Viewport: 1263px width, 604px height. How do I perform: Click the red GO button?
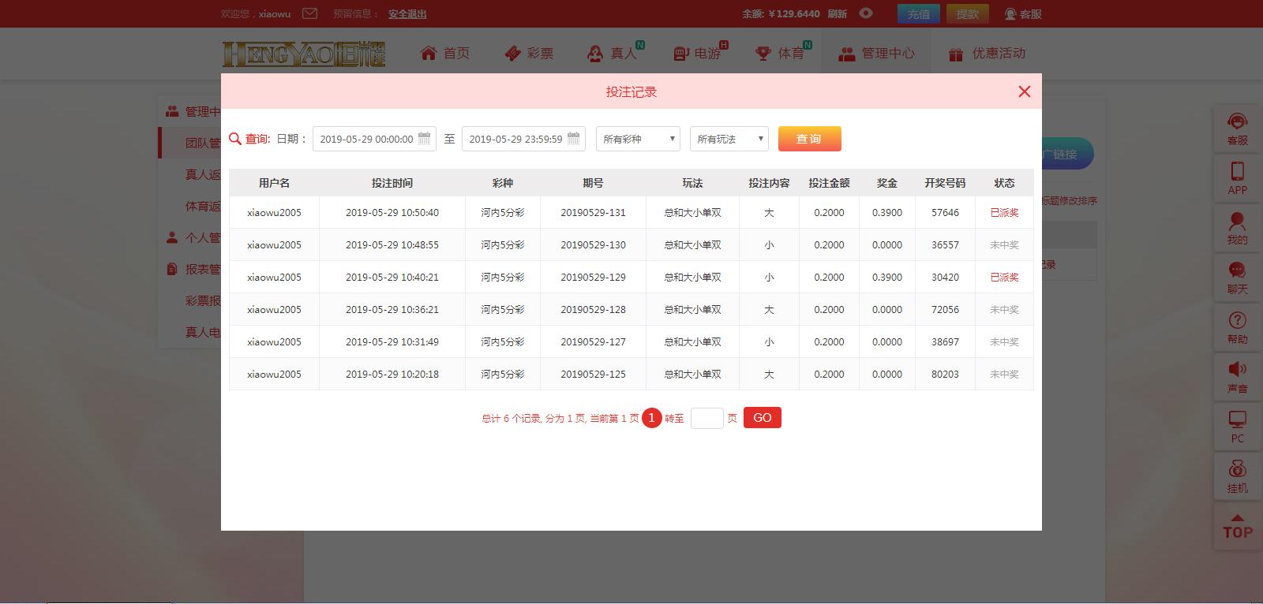tap(763, 418)
